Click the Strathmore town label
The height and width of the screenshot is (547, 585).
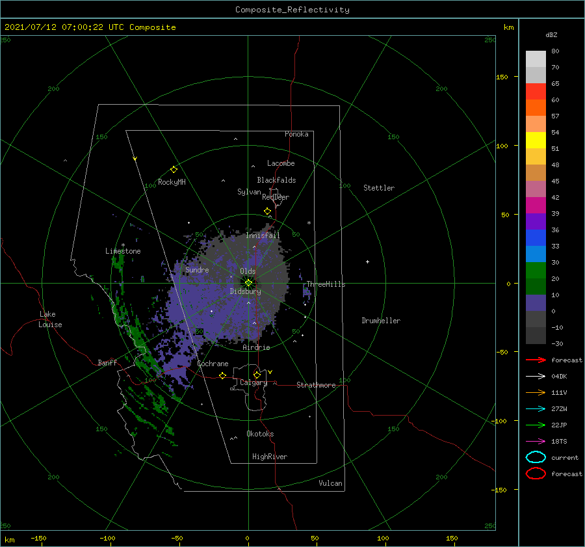[316, 385]
